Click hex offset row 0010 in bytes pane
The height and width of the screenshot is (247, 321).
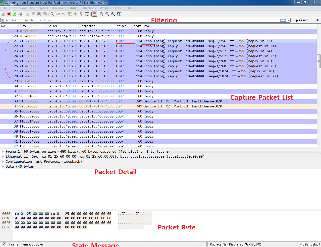point(6,218)
